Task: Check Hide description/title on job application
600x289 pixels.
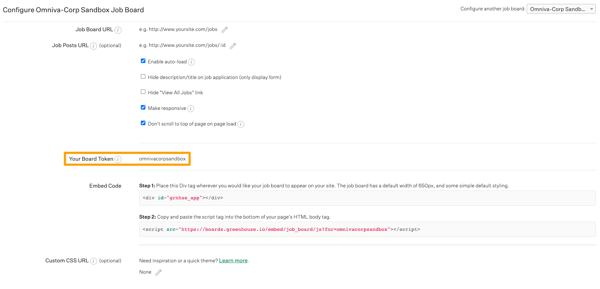Action: click(x=143, y=77)
